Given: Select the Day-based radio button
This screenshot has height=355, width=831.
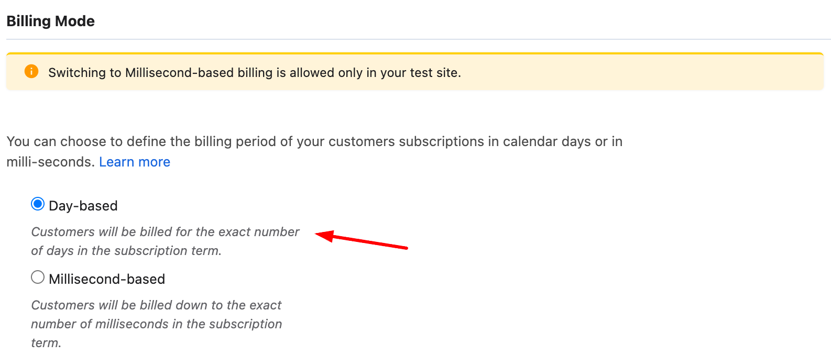Looking at the screenshot, I should pos(38,204).
